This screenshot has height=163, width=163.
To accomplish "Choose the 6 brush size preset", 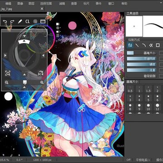I will tap(158, 98).
